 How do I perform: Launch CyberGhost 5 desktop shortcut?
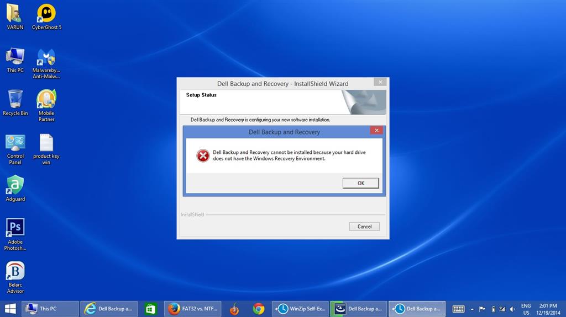tap(46, 17)
